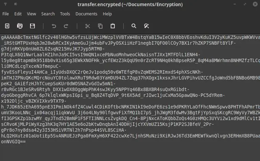
Task: Open the Find search tool
Action: (x=134, y=26)
